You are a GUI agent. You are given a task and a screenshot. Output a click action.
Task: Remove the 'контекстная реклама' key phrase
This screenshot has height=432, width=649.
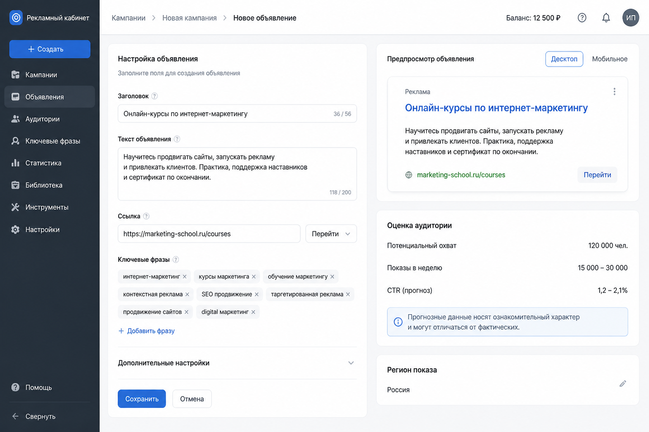click(x=187, y=294)
